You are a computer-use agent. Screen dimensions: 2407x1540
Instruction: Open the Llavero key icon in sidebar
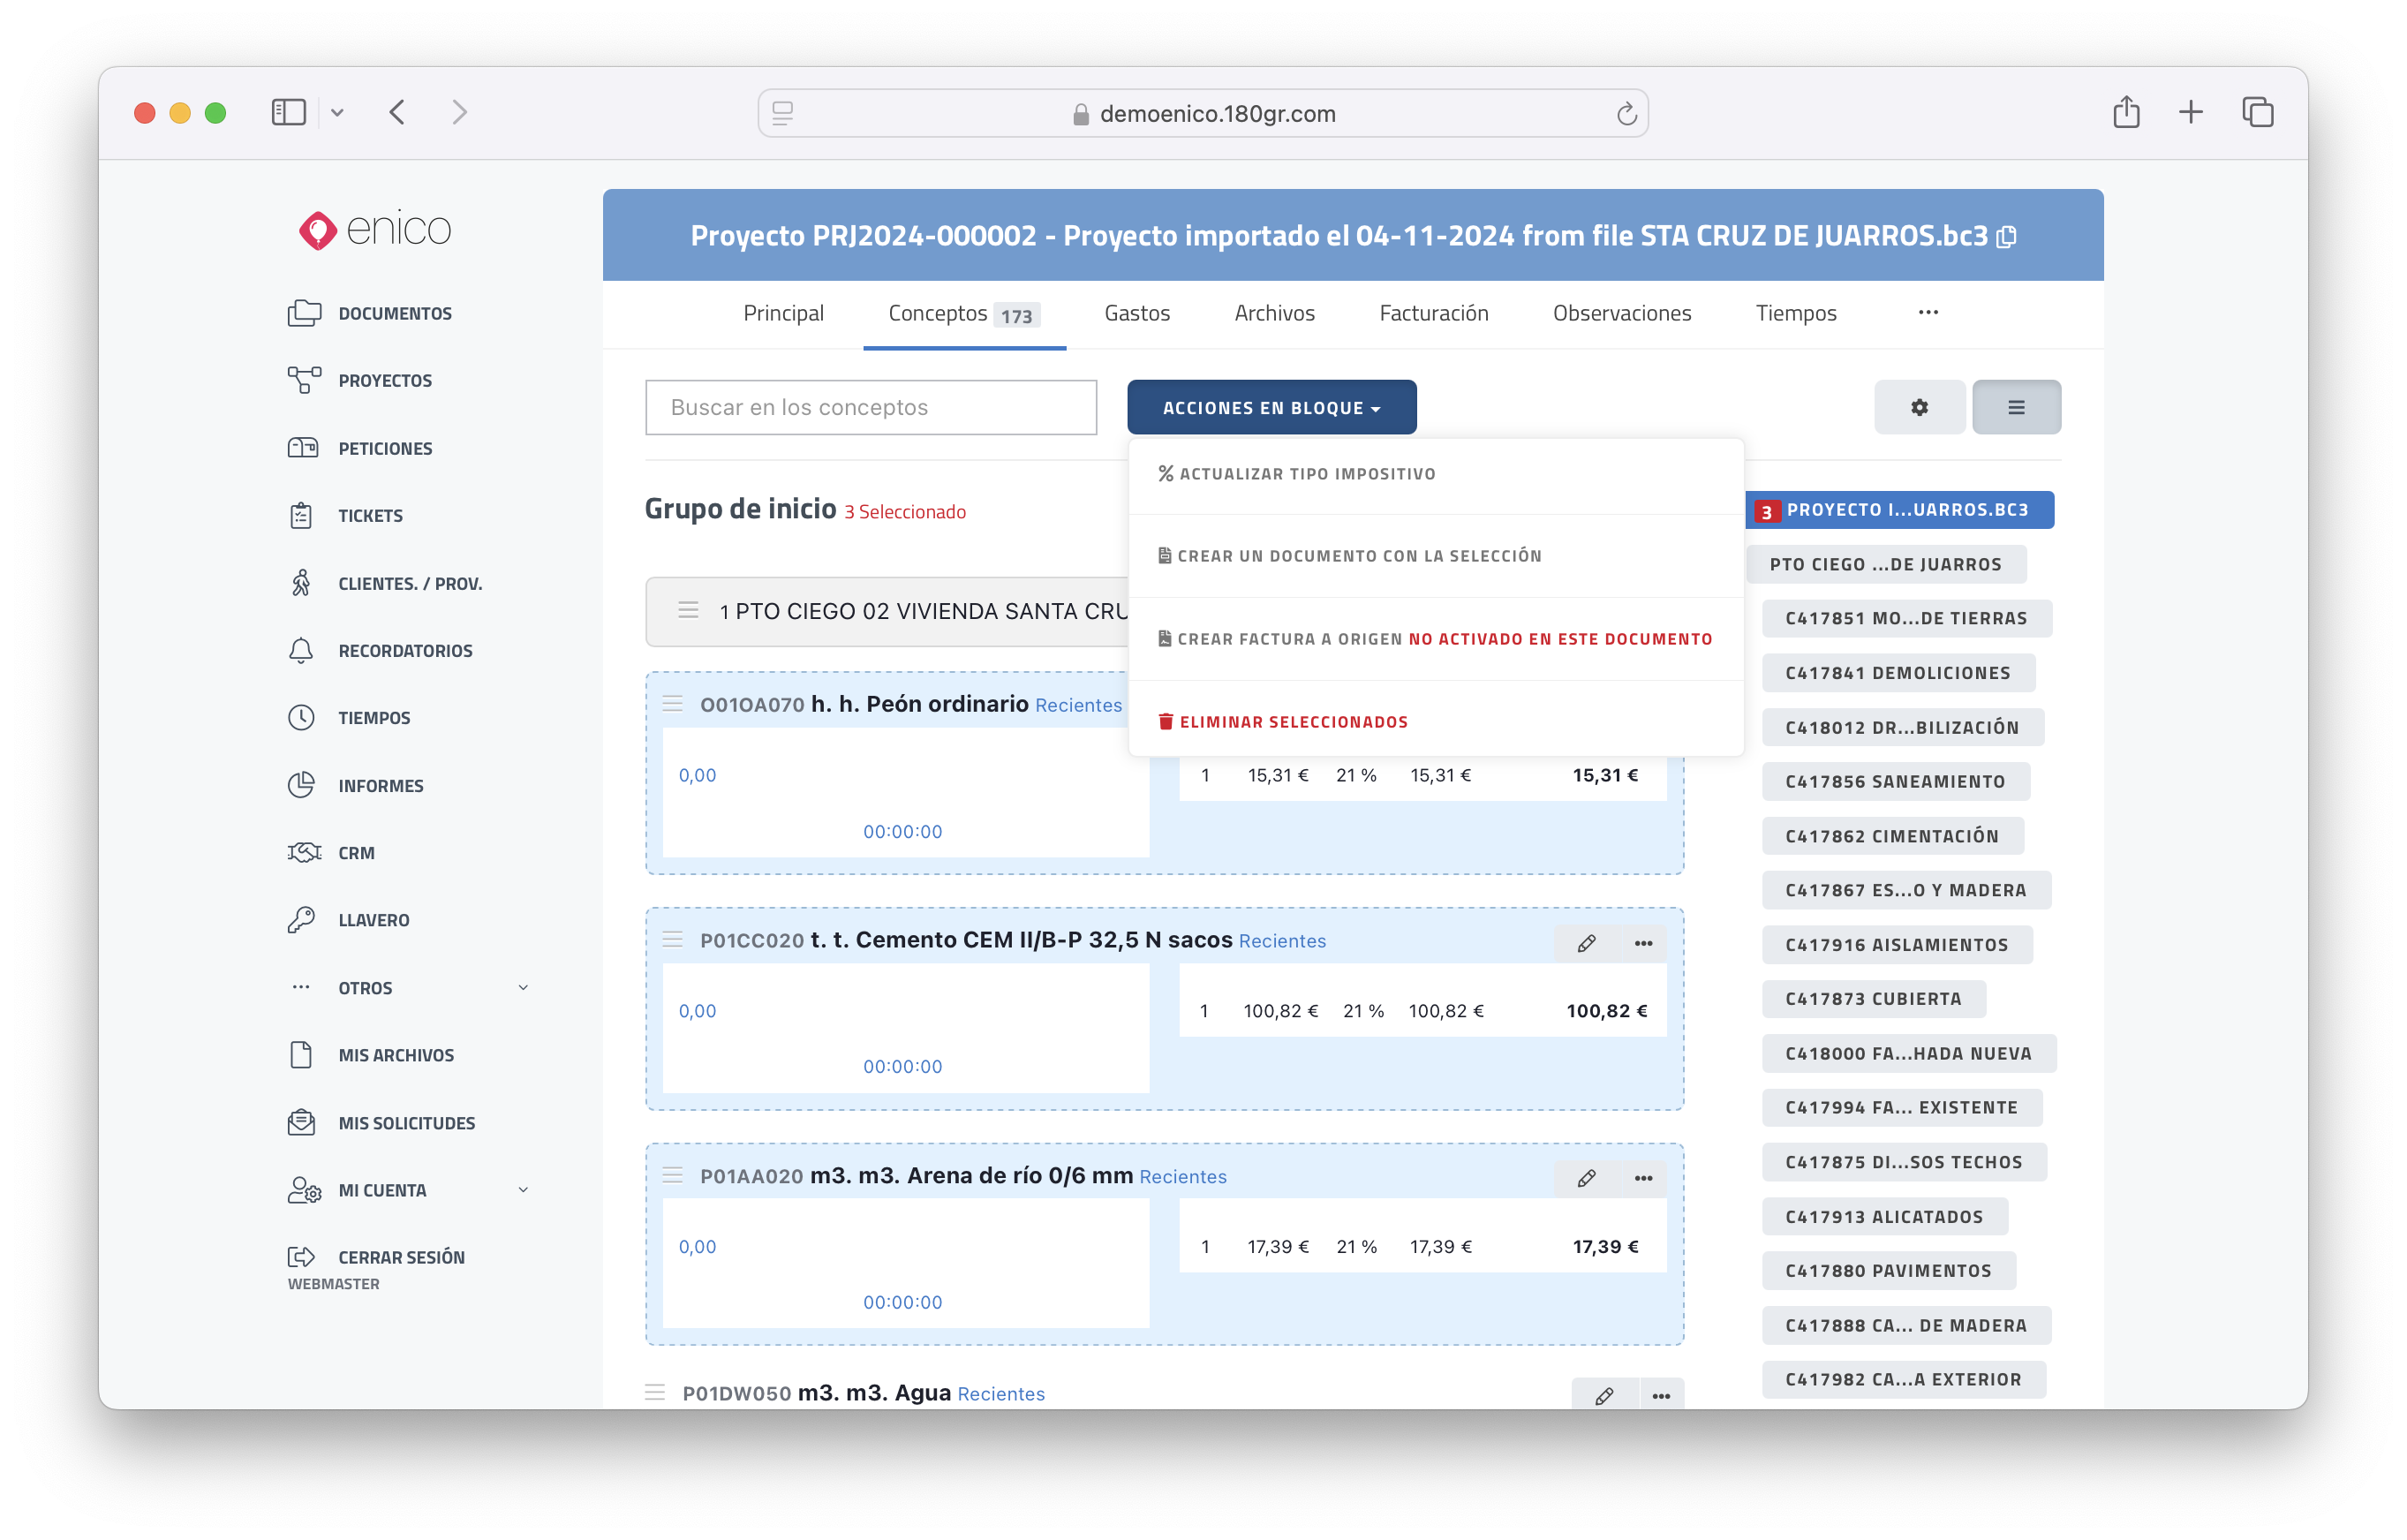(x=301, y=919)
